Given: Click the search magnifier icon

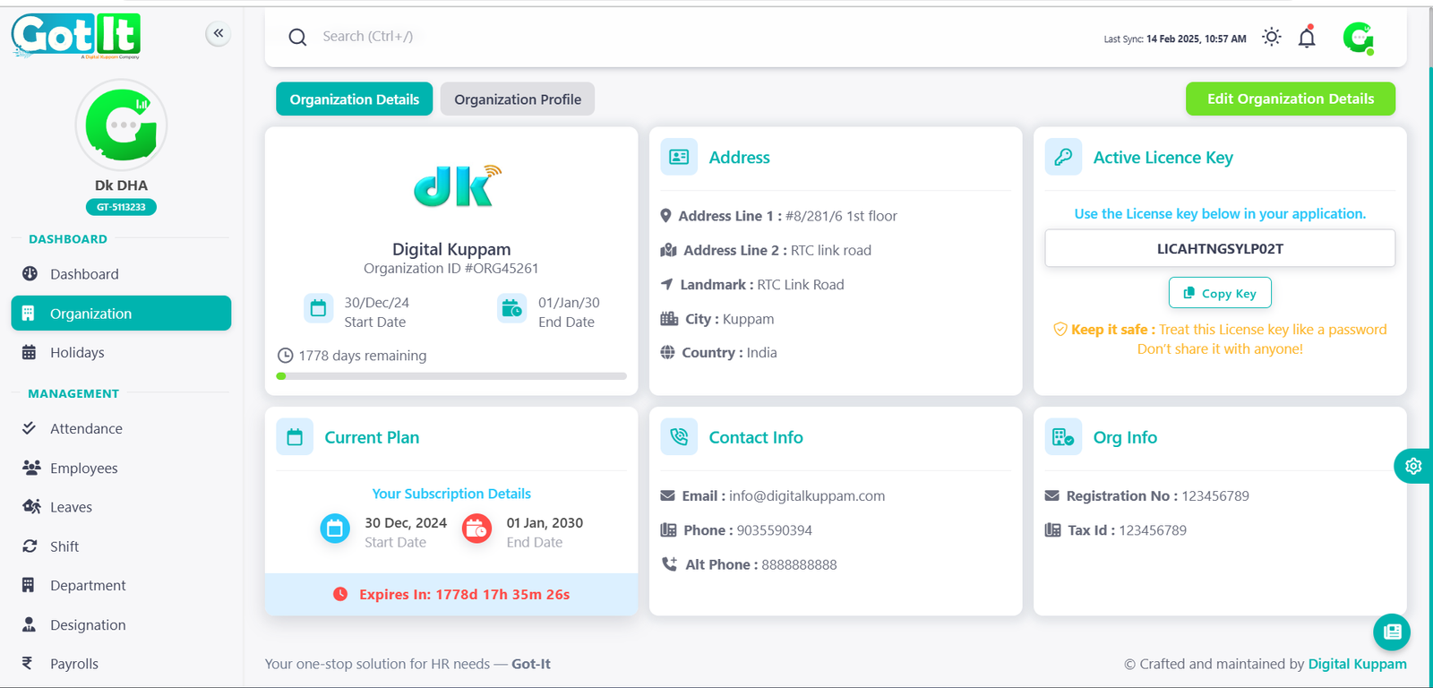Looking at the screenshot, I should coord(297,37).
